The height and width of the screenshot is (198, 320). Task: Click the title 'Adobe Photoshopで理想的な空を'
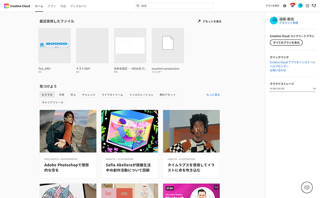click(x=66, y=167)
